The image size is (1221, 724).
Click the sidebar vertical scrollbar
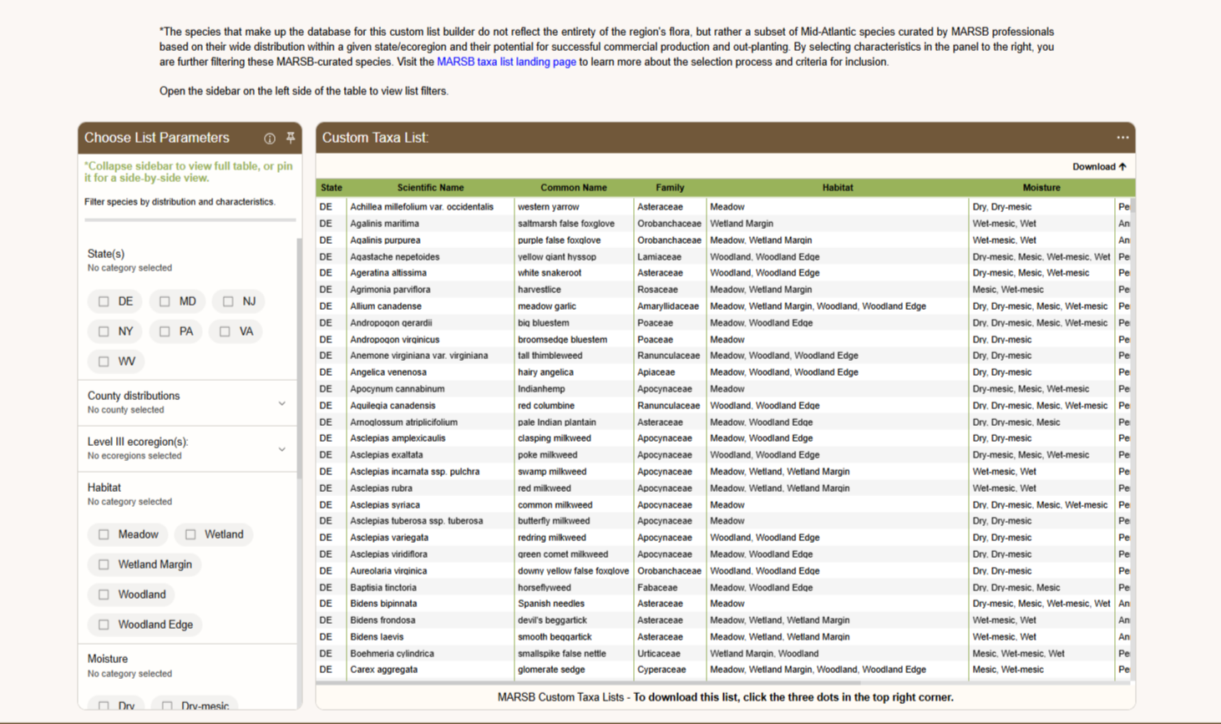299,359
